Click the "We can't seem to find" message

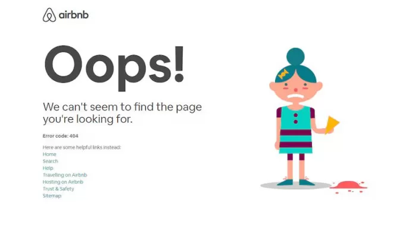(122, 113)
